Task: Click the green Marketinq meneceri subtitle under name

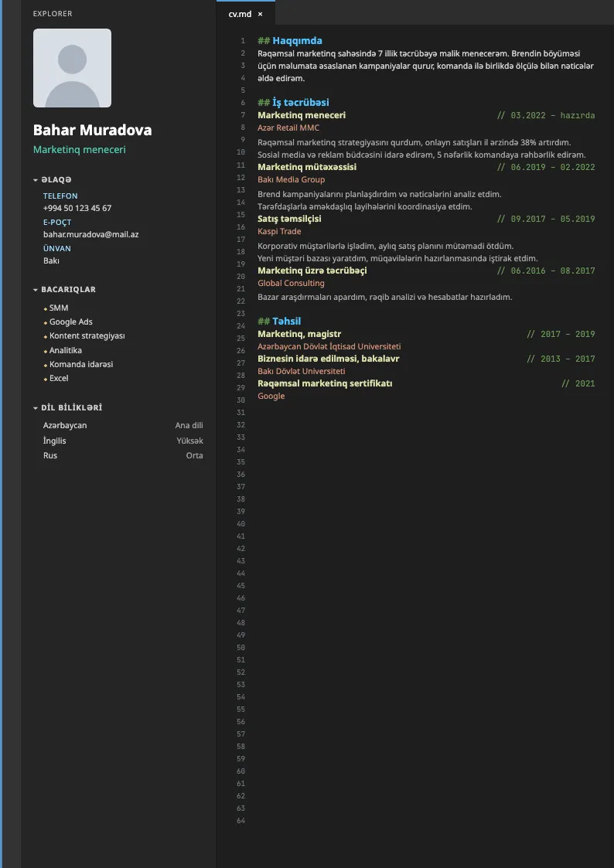Action: [79, 149]
